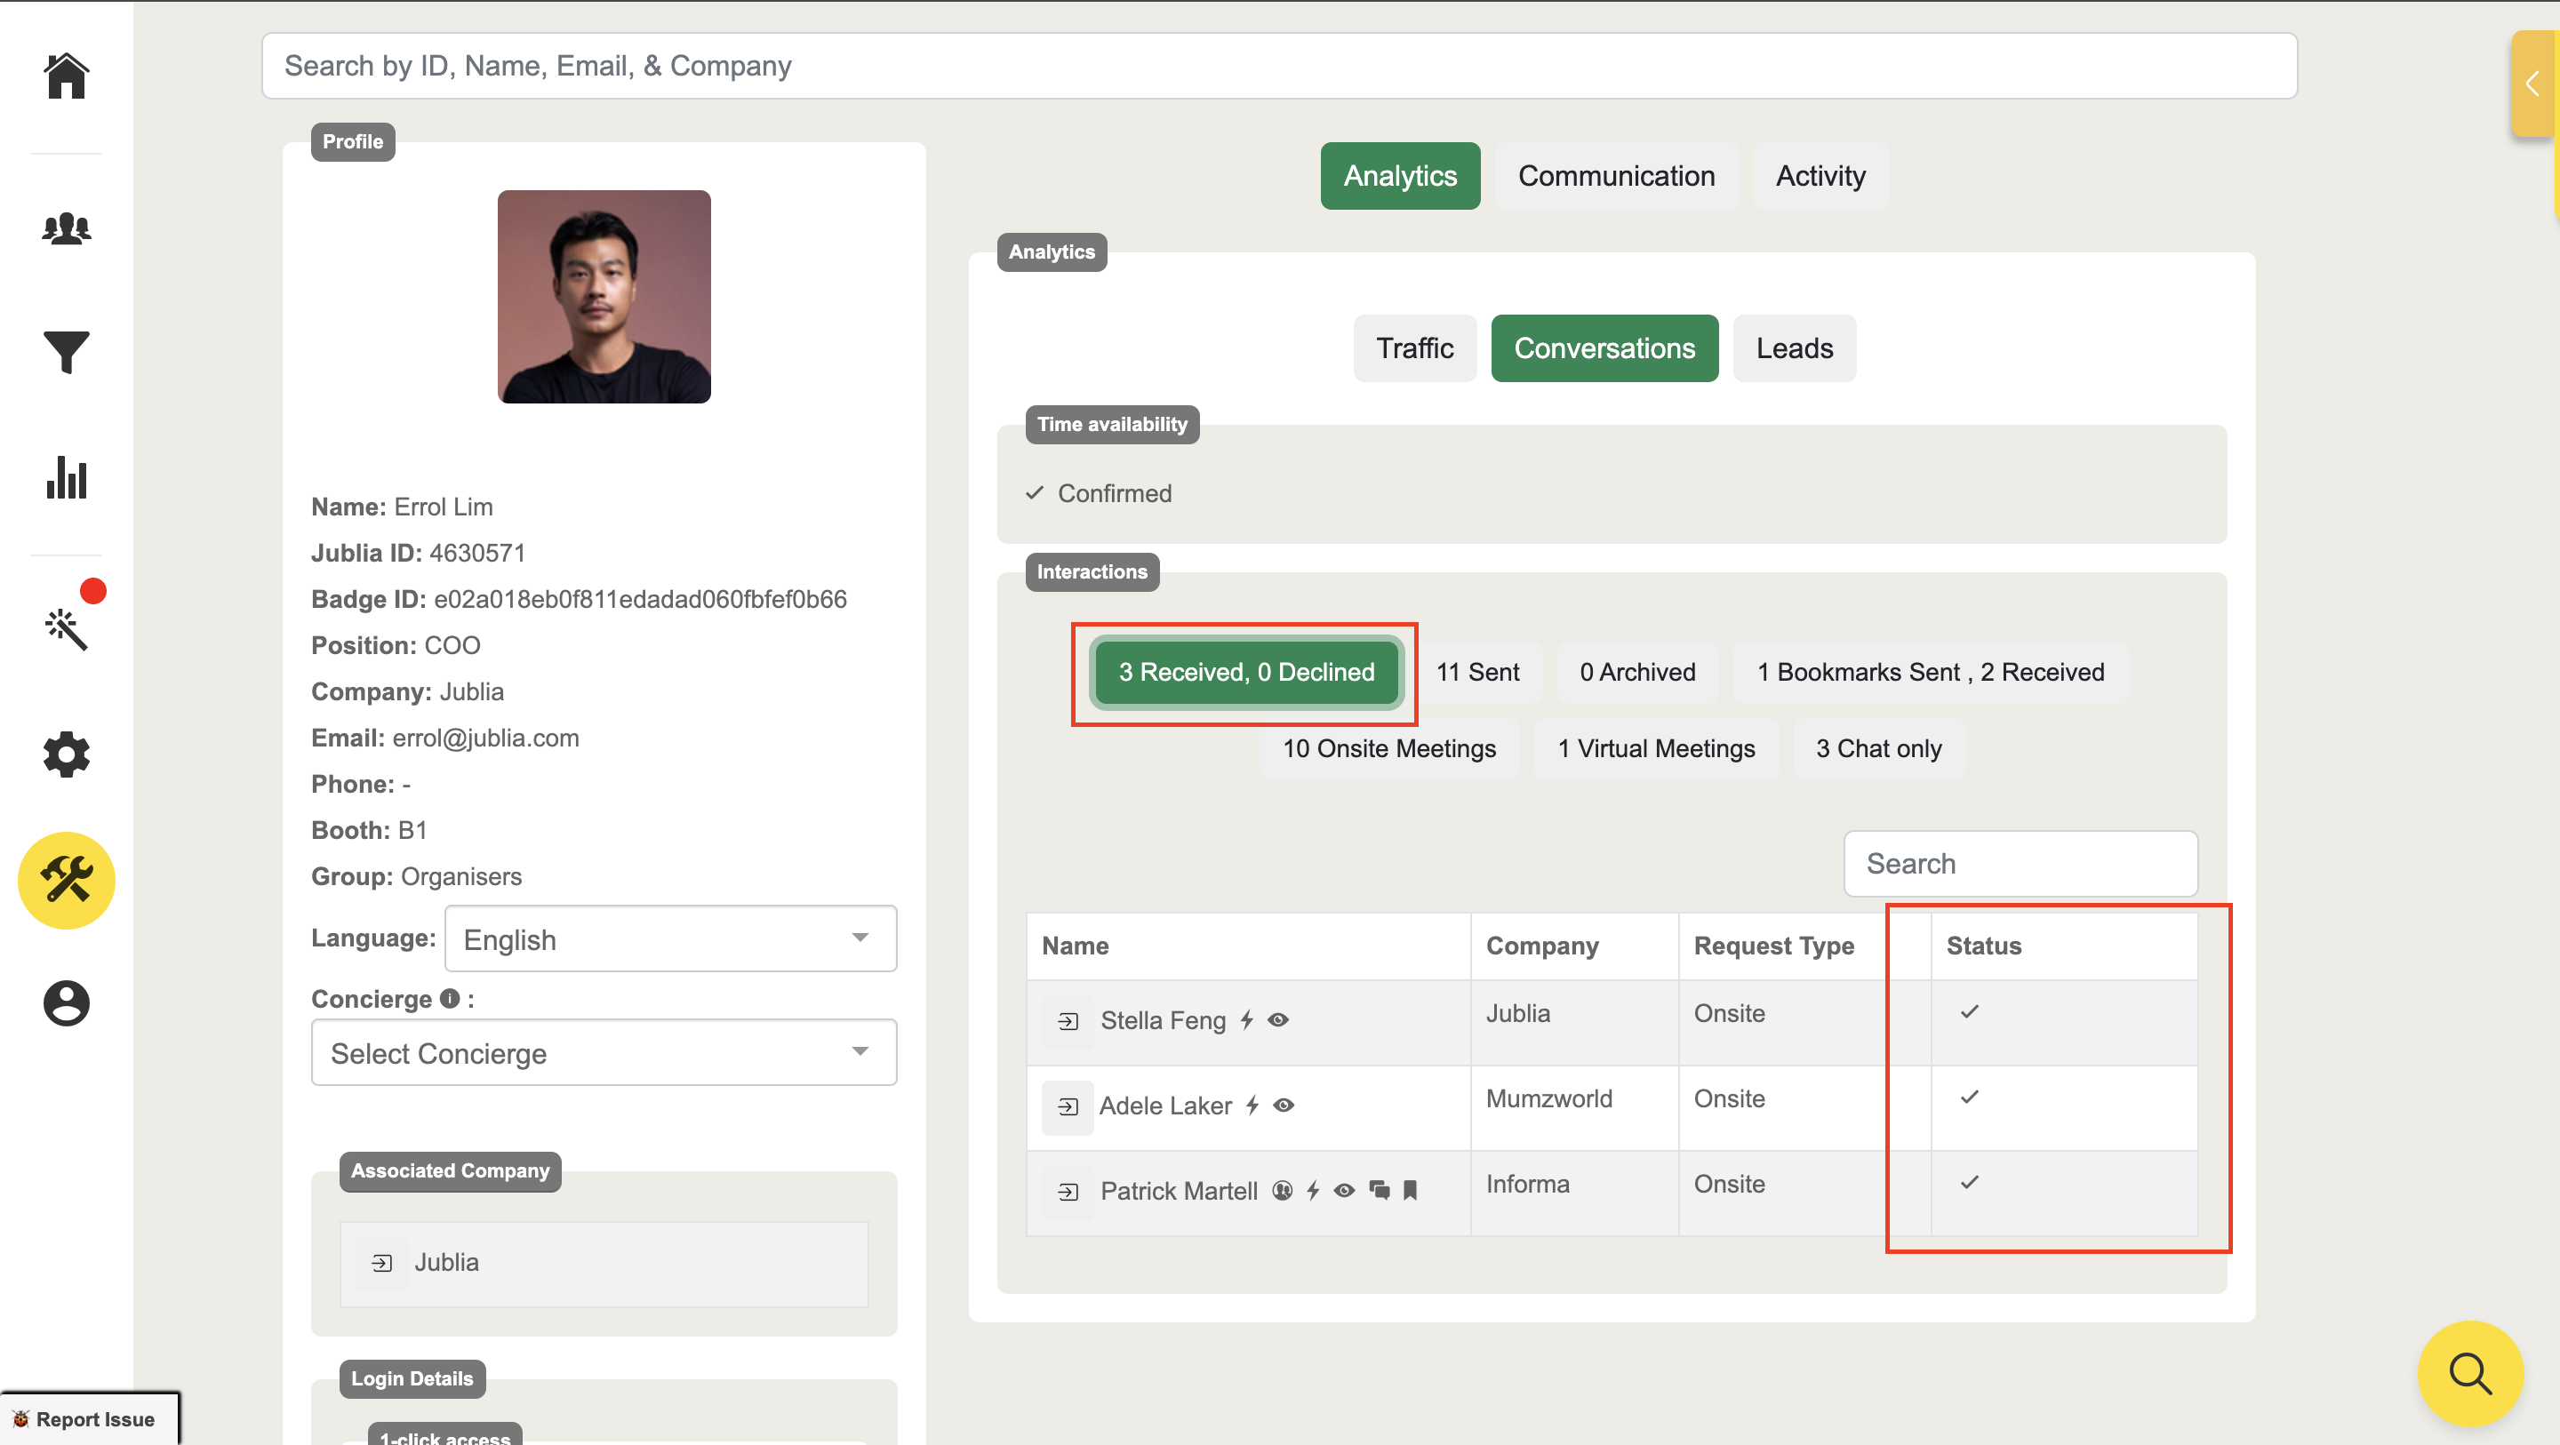Open the Home icon in sidebar
2560x1445 pixels.
coord(67,76)
